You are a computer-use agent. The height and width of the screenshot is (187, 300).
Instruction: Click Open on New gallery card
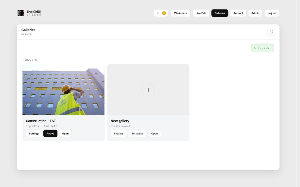pyautogui.click(x=154, y=134)
